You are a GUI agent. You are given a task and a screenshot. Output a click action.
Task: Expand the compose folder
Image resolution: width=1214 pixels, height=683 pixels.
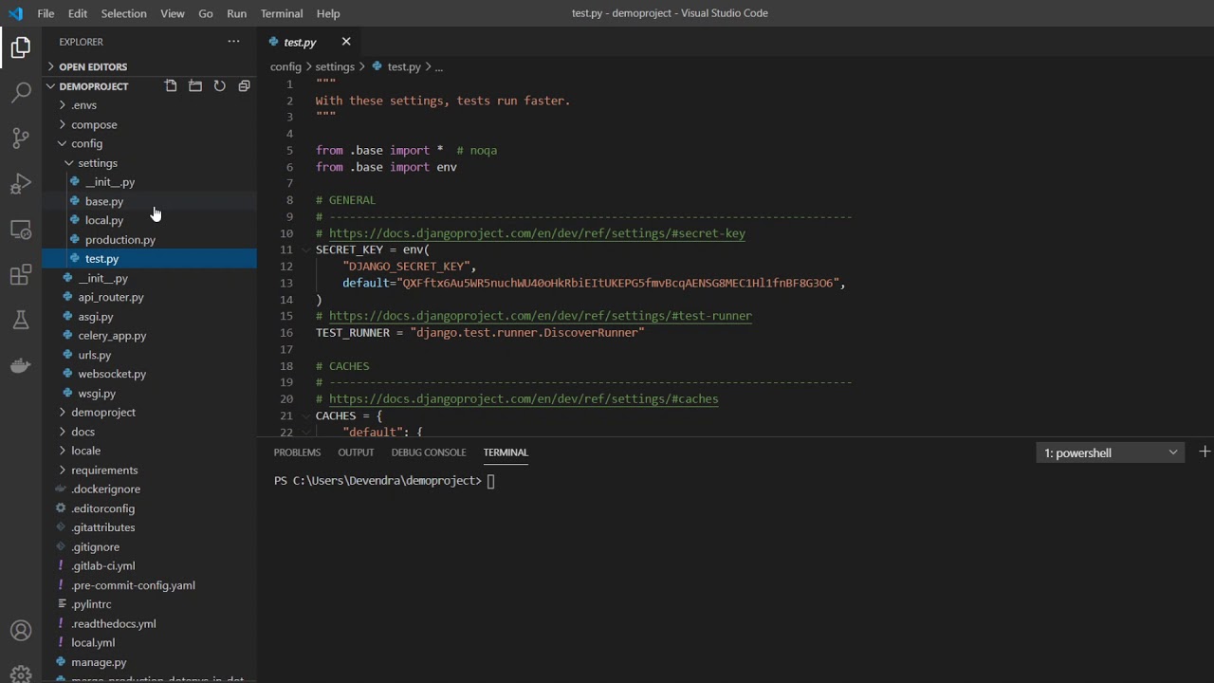[94, 124]
